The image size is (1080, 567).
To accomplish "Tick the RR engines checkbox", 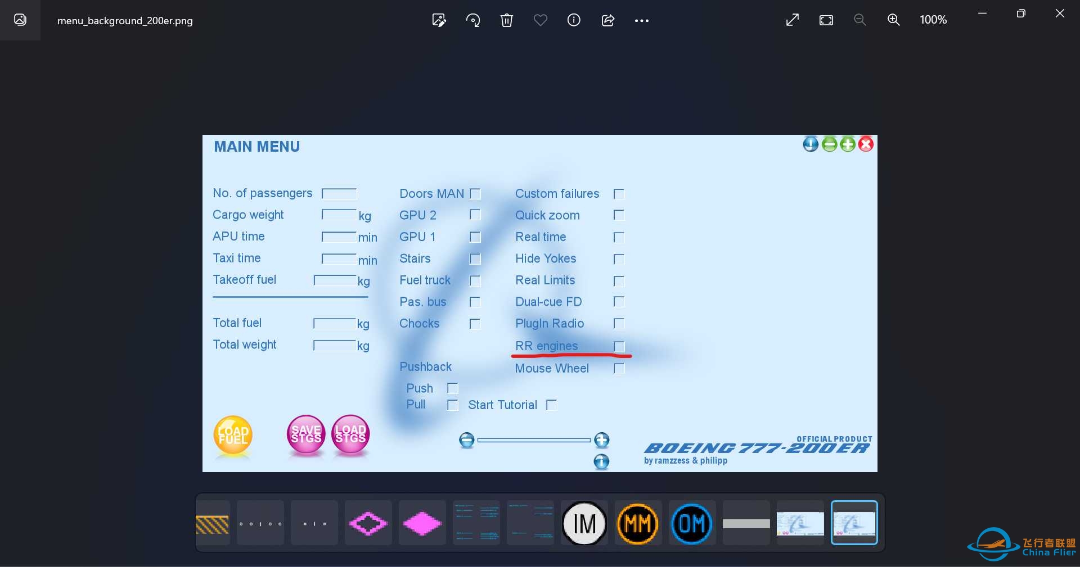I will [619, 346].
